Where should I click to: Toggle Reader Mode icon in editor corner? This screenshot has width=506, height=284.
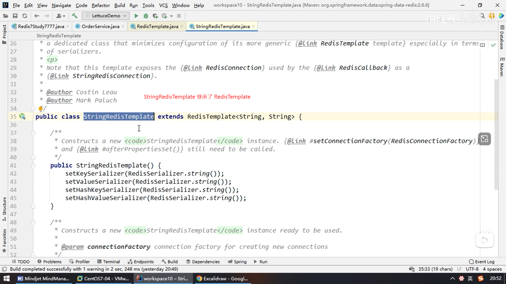pos(483,45)
